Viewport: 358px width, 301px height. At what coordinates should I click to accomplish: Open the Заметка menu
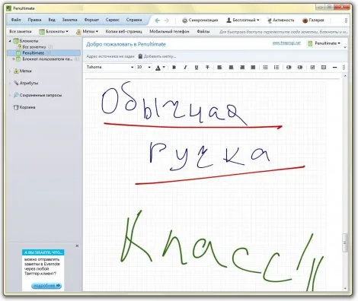(69, 20)
